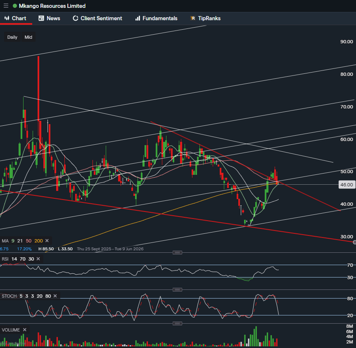
Task: Click the green market status dot
Action: coord(15,6)
